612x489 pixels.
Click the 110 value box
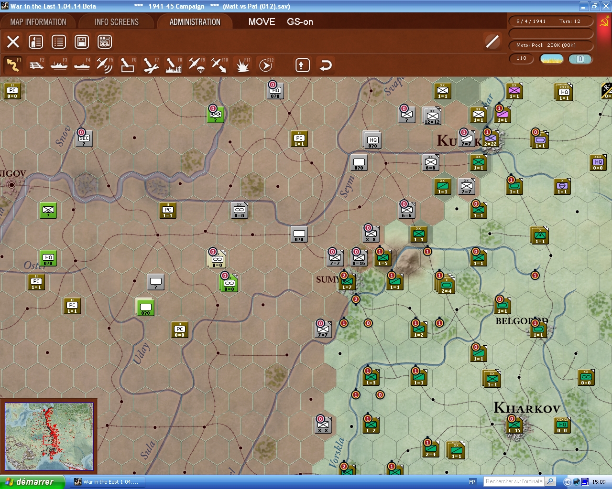pos(522,59)
